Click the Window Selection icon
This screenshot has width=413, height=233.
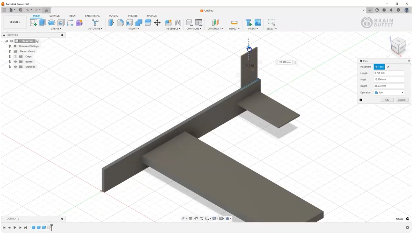point(271,22)
